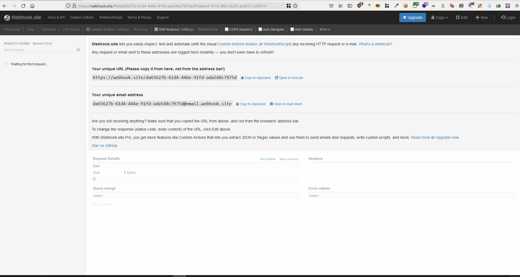Screen dimensions: 520x277
Task: Open the Docs & API page
Action: (56, 17)
